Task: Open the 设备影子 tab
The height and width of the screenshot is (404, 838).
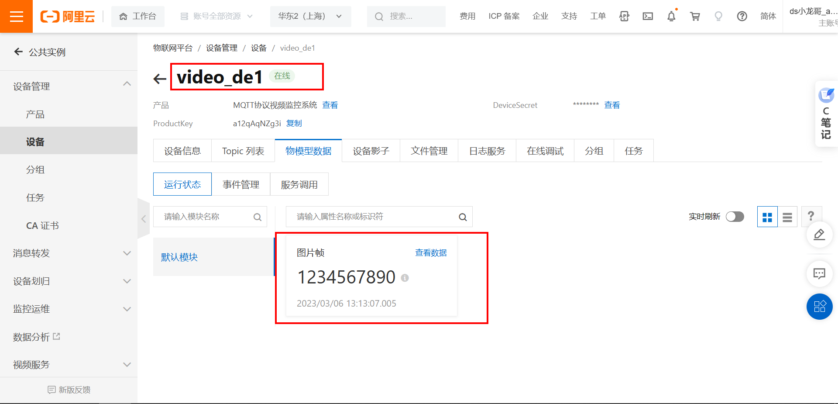Action: click(x=371, y=151)
